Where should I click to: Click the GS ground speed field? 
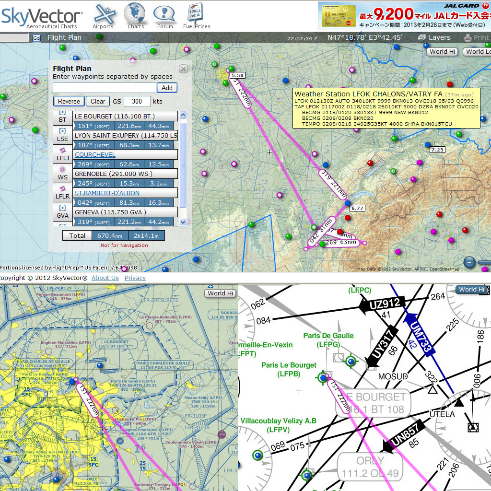(x=137, y=102)
